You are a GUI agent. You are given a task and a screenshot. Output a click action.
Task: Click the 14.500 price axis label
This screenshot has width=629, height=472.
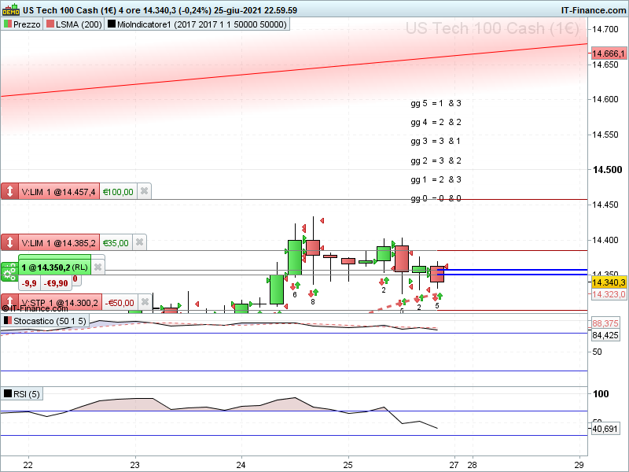pyautogui.click(x=607, y=170)
